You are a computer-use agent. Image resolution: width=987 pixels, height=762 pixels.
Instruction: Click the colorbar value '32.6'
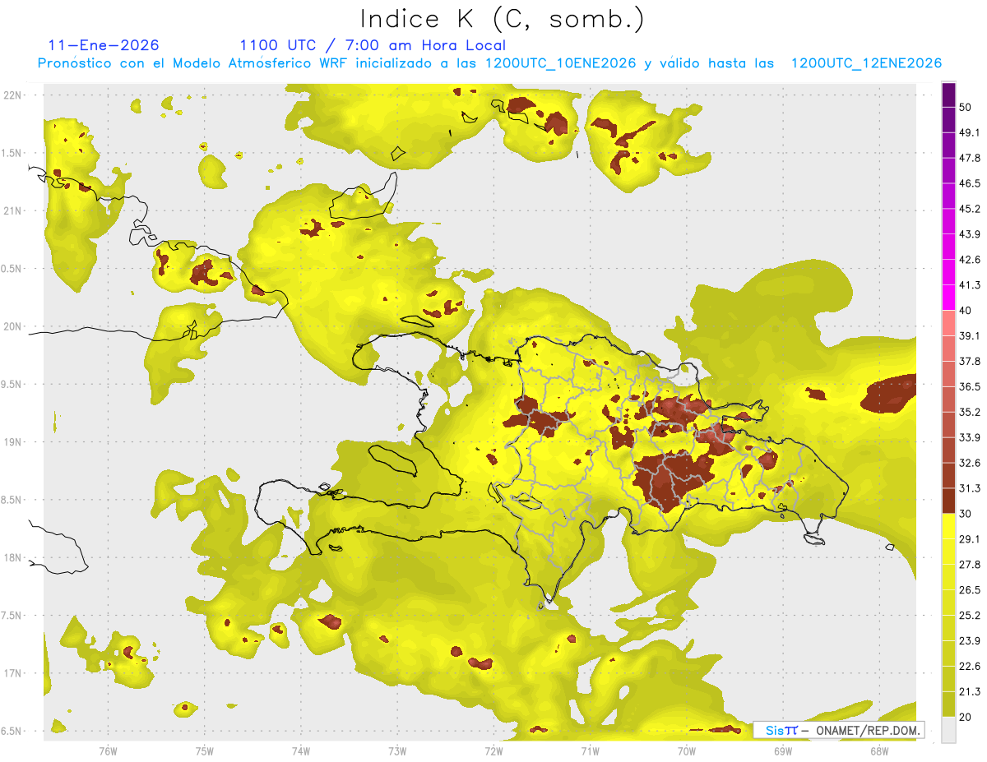971,463
